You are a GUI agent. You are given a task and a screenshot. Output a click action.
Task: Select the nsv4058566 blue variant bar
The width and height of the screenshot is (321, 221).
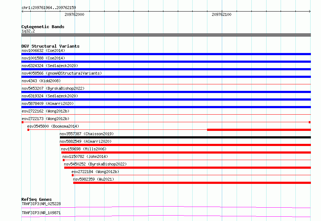[166, 77]
